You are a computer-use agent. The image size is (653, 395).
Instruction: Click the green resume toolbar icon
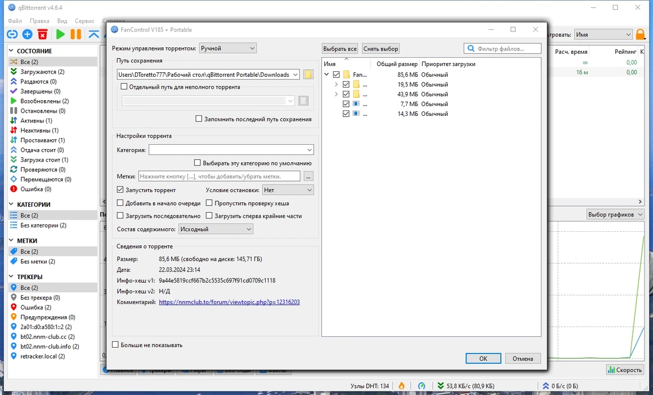60,34
